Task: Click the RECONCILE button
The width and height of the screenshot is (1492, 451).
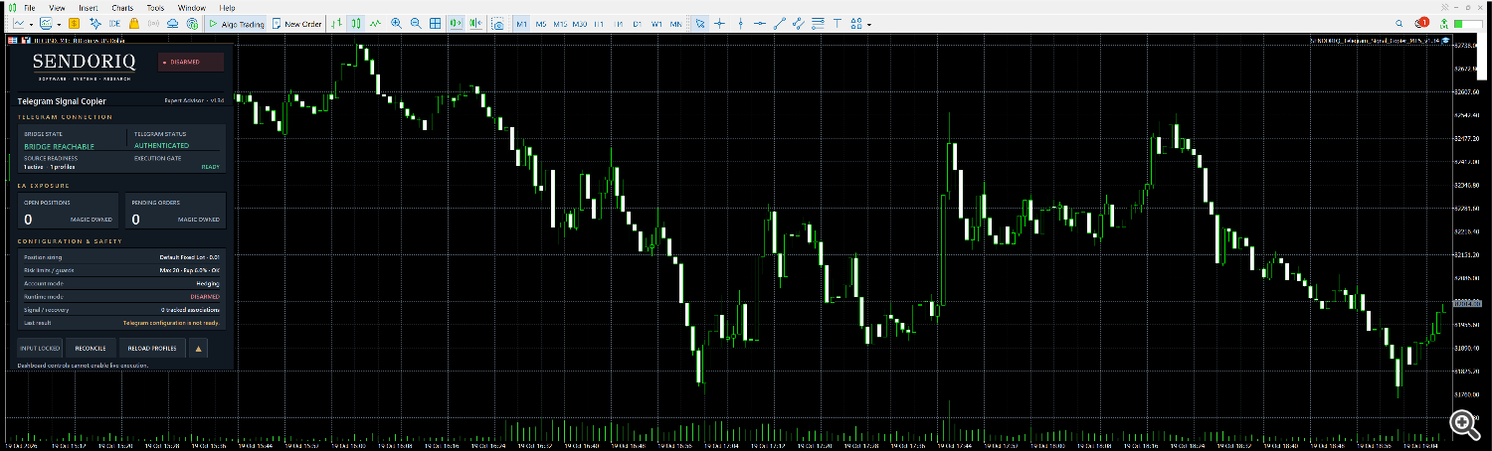Action: pos(91,348)
